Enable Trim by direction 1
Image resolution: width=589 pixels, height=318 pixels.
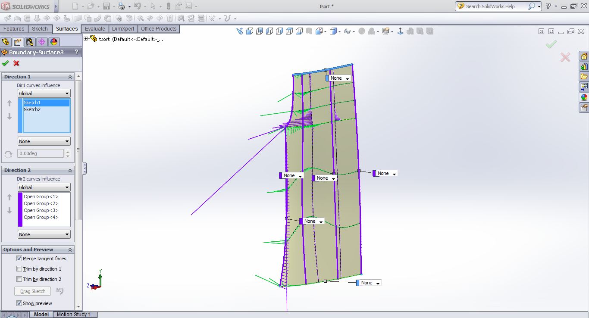point(19,268)
